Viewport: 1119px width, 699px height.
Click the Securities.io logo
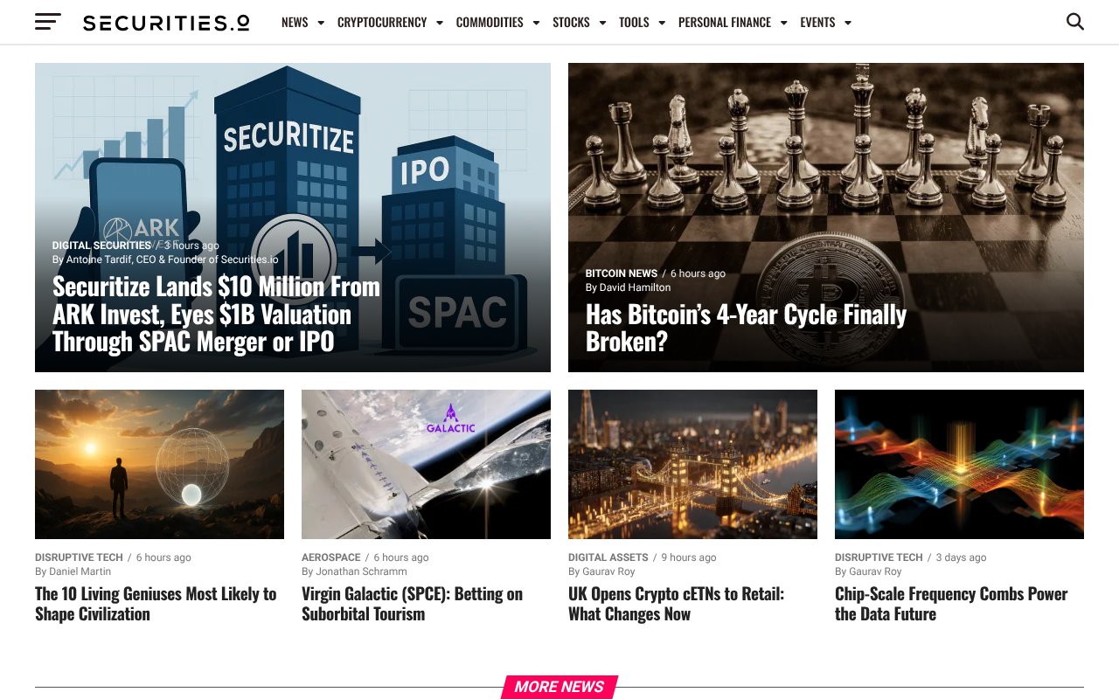click(165, 23)
